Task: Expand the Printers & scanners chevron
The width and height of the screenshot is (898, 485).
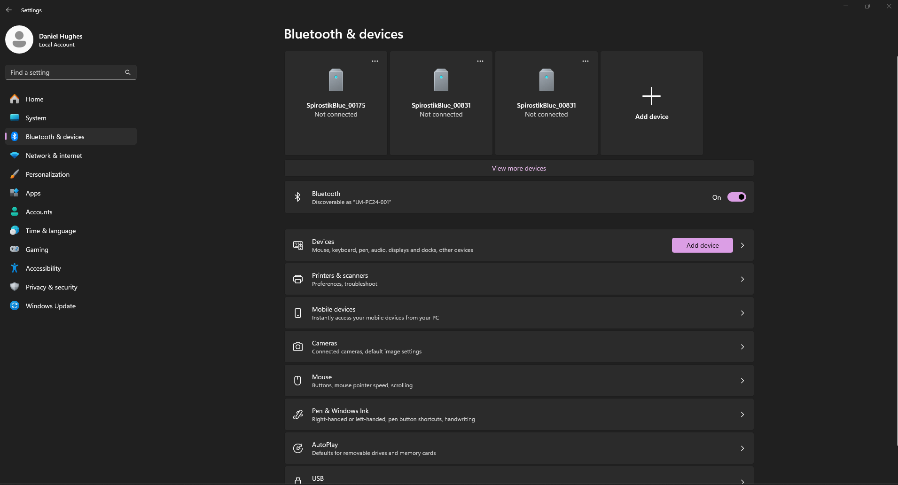Action: tap(742, 279)
